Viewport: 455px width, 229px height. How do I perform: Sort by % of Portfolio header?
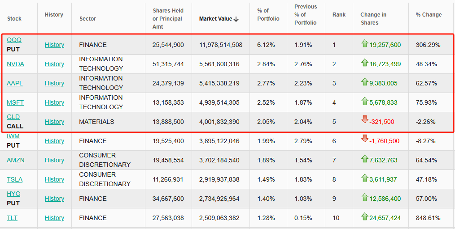[268, 14]
